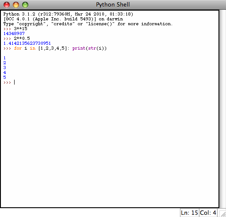Click the printed output number 5

tap(5, 77)
